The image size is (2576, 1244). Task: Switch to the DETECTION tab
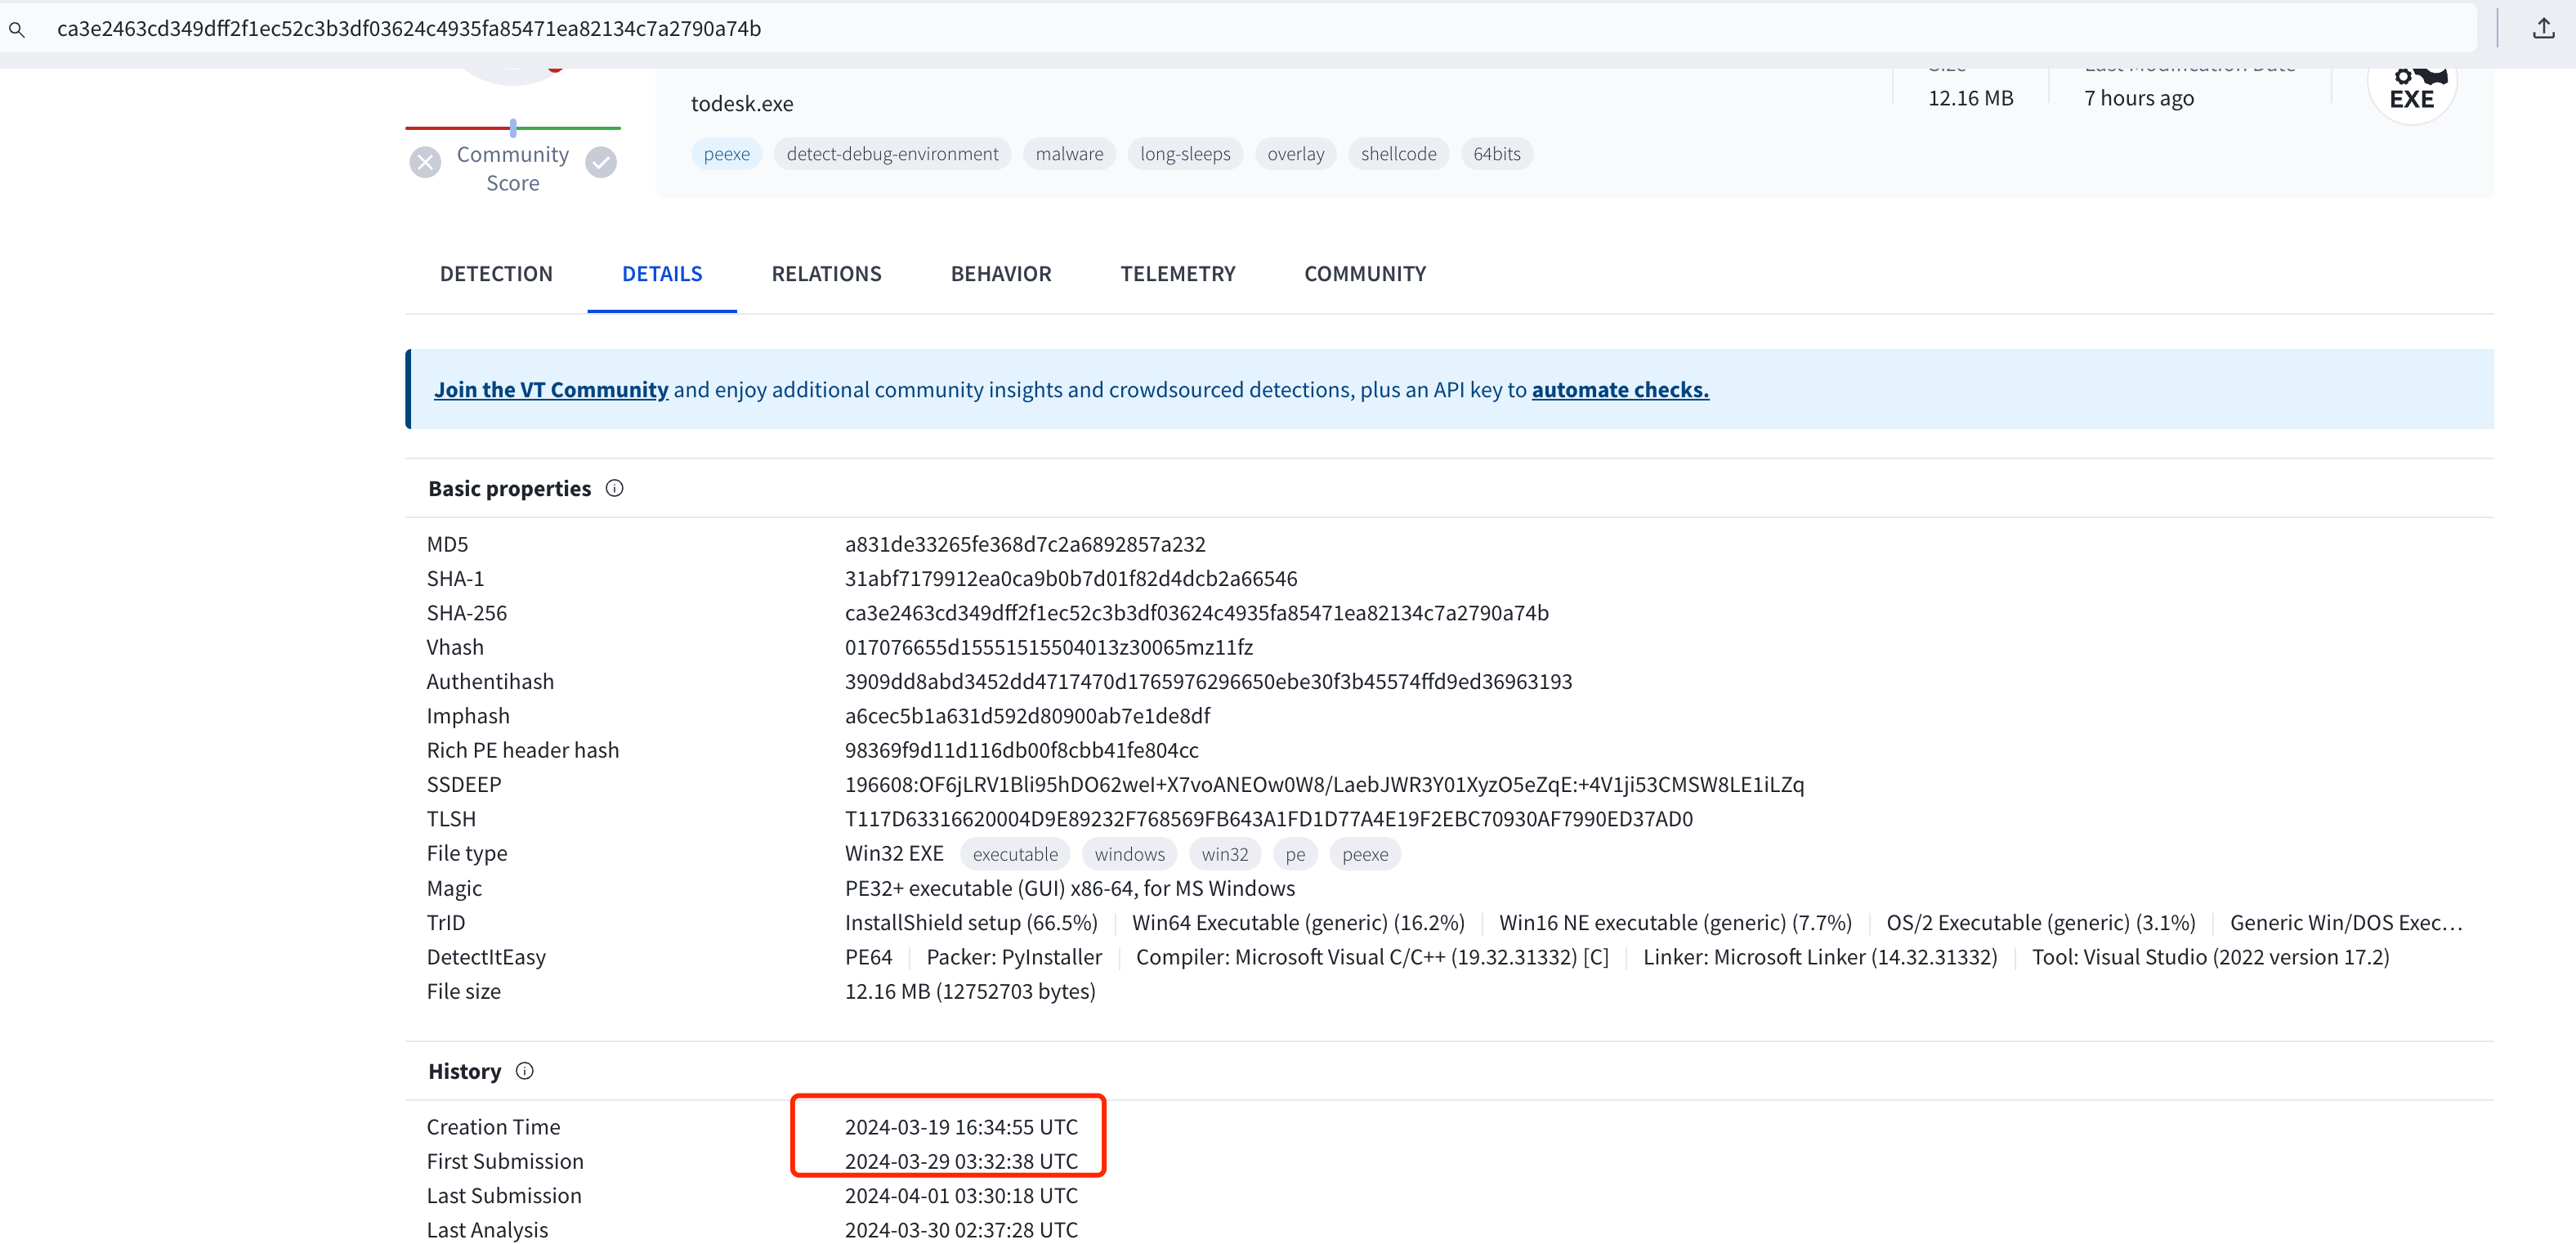click(496, 274)
